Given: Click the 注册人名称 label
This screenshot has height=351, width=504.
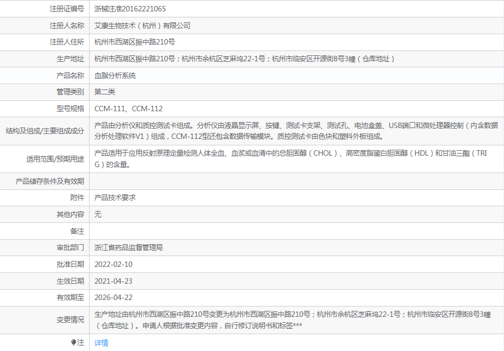Looking at the screenshot, I should tap(67, 25).
